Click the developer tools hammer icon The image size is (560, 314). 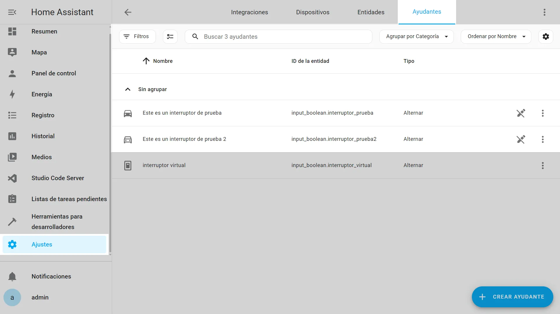12,222
